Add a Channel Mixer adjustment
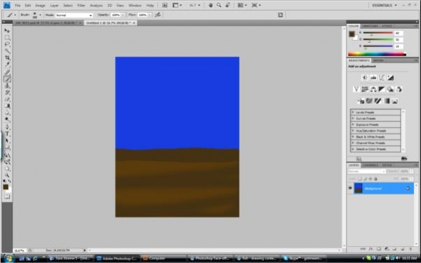This screenshot has width=421, height=263. point(399,89)
